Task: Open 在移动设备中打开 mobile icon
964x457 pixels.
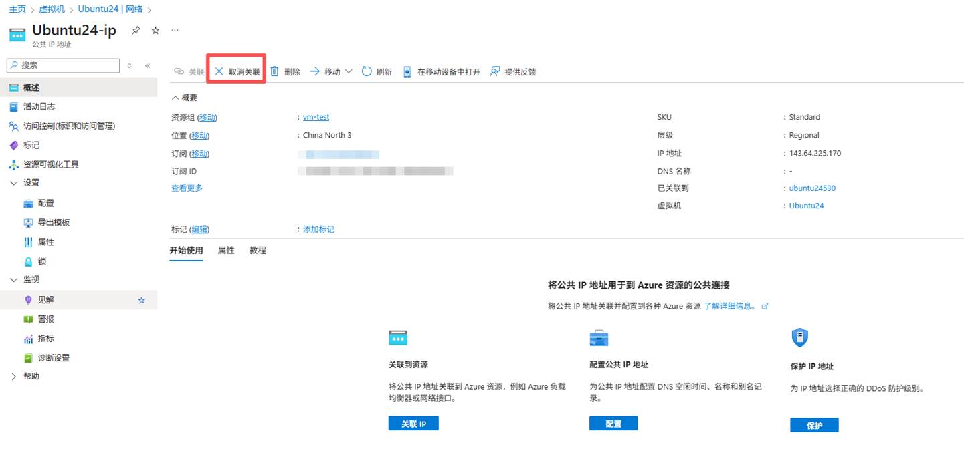Action: [x=407, y=71]
